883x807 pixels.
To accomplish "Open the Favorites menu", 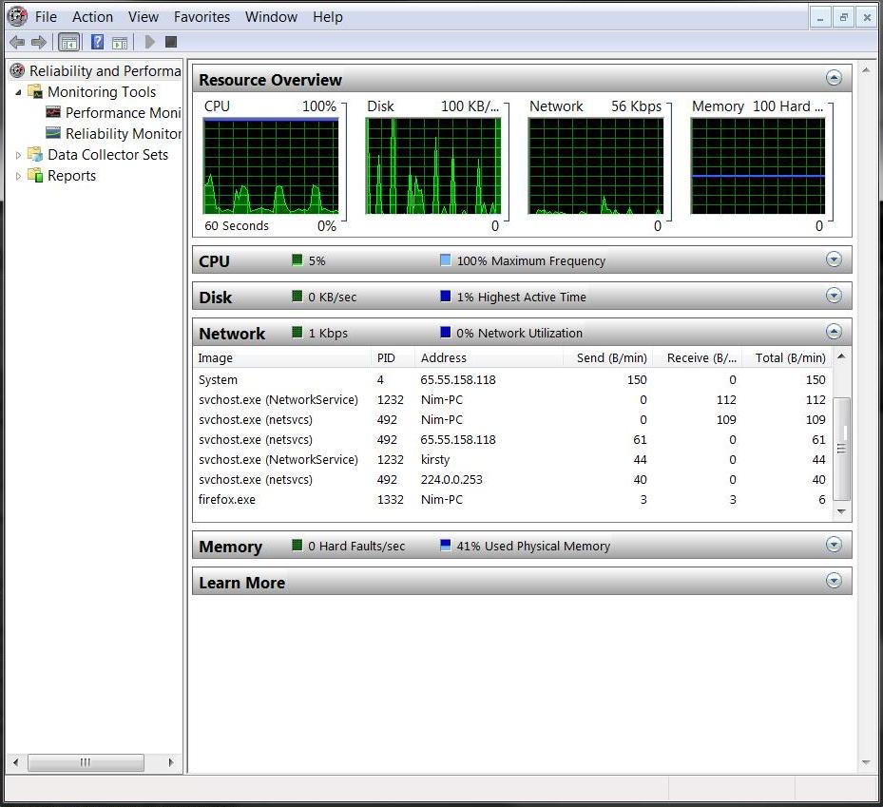I will 202,17.
